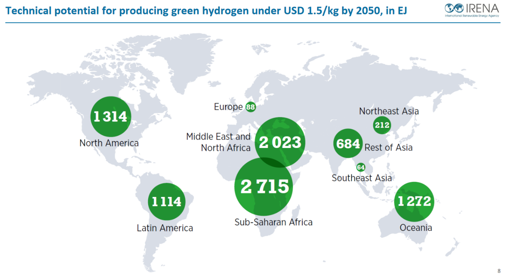This screenshot has height=277, width=506.
Task: Select the tiny Southeast Asia 64 circle
Action: pos(361,167)
